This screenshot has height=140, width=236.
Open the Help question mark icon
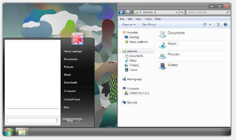coord(225,24)
